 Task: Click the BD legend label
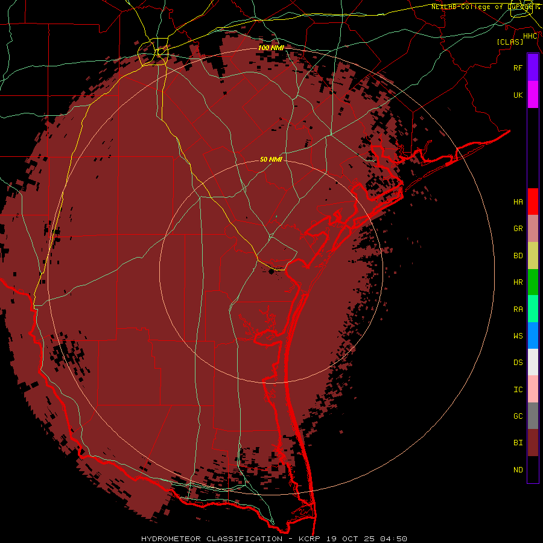(518, 256)
